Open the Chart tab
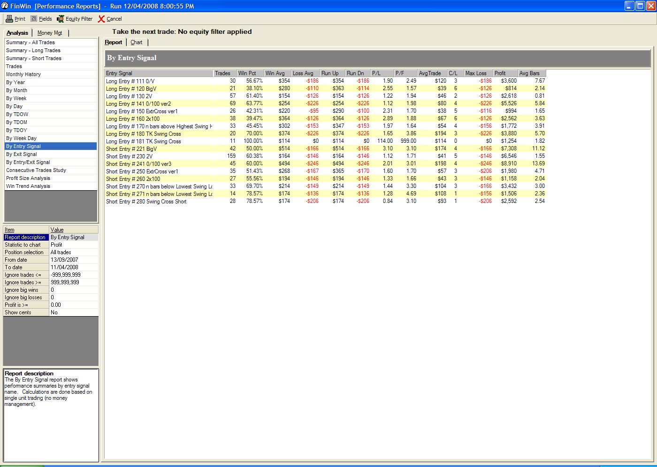The width and height of the screenshot is (657, 467). (137, 42)
